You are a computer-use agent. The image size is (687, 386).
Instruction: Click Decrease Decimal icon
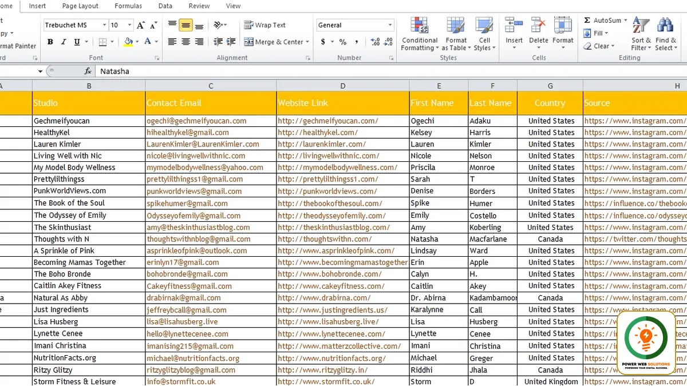click(389, 42)
